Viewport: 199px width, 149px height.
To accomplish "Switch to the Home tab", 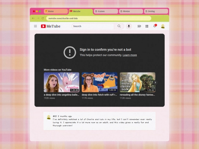I will 56,11.
